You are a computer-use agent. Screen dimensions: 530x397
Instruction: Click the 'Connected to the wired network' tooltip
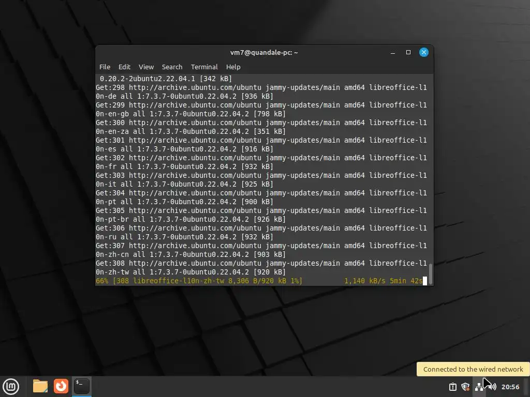pyautogui.click(x=473, y=369)
